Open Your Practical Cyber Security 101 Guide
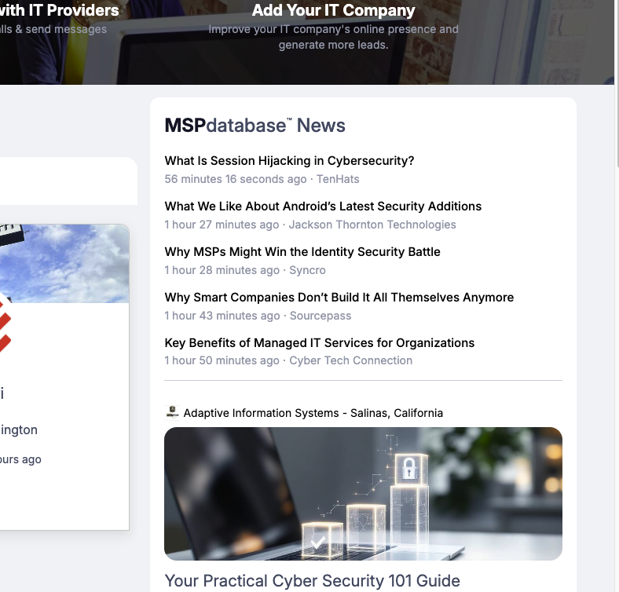 click(313, 580)
